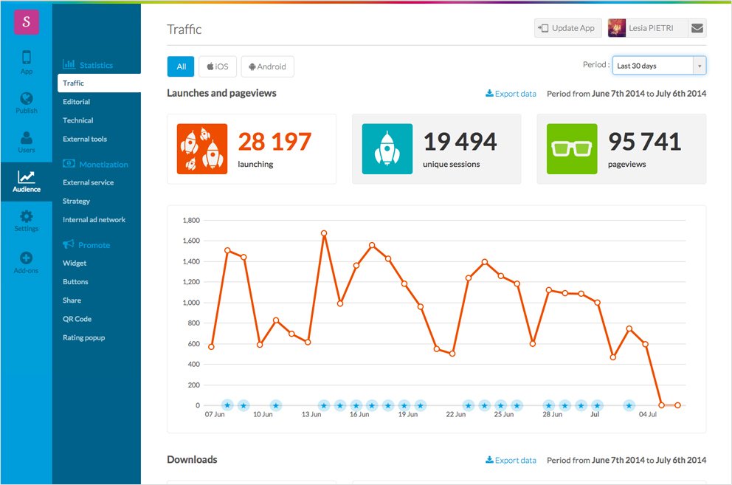Click the Update App button
The height and width of the screenshot is (485, 732).
point(567,28)
